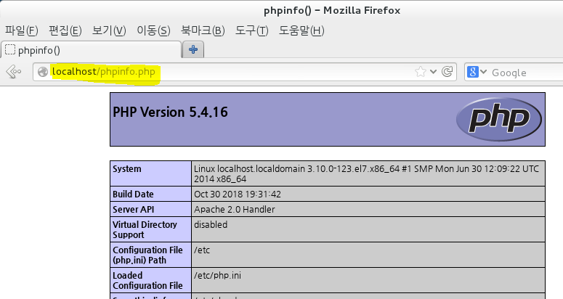
Task: Open the 편집(E) menu
Action: pos(65,30)
